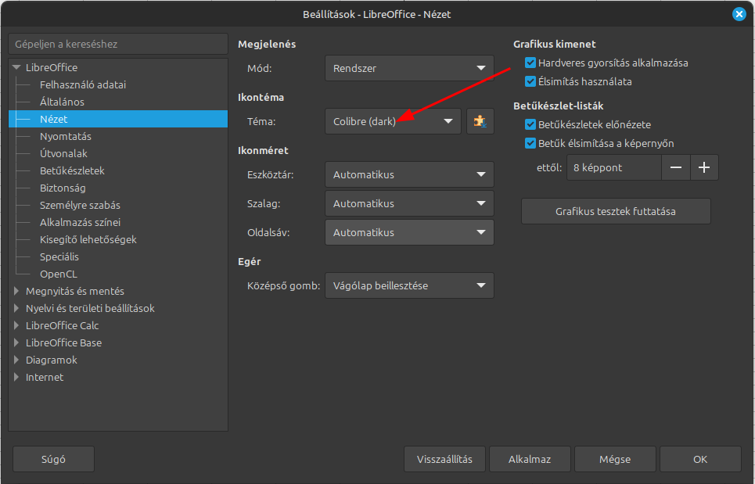Open the Oldalsáv icon size dropdown

point(409,232)
